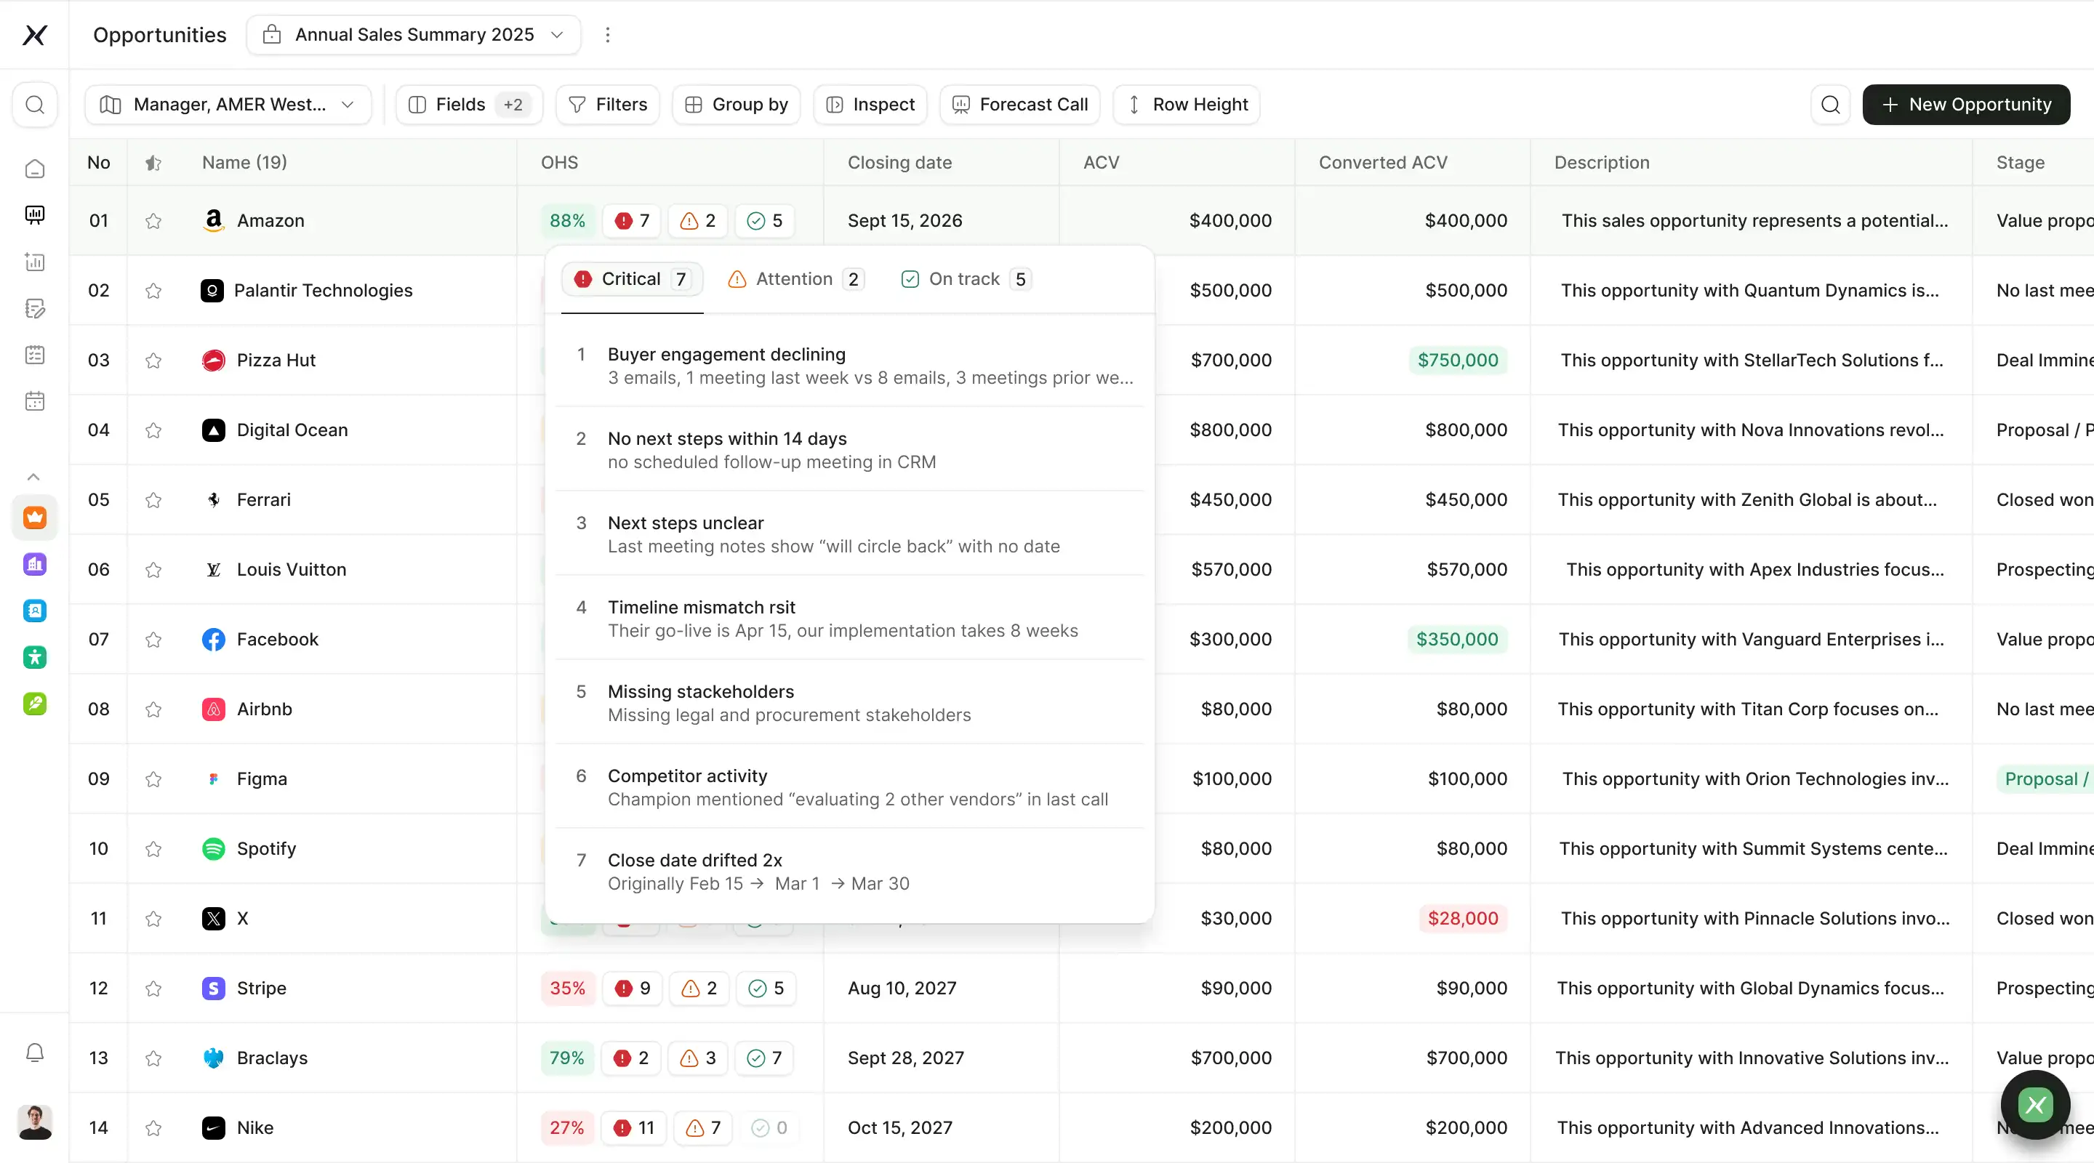Open the purple building app in sidebar
The image size is (2094, 1163).
pyautogui.click(x=35, y=564)
